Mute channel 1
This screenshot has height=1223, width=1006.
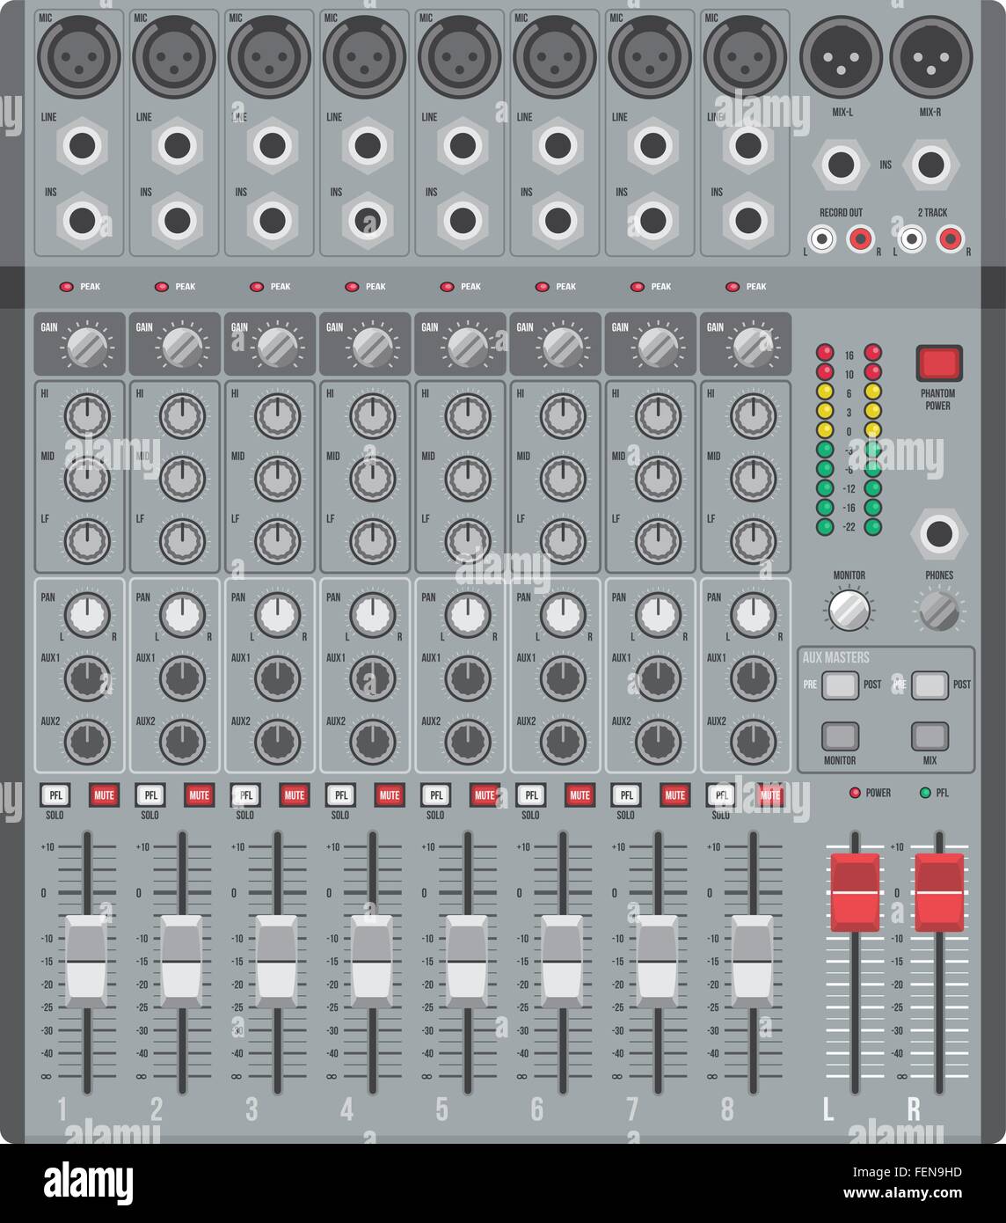click(104, 795)
